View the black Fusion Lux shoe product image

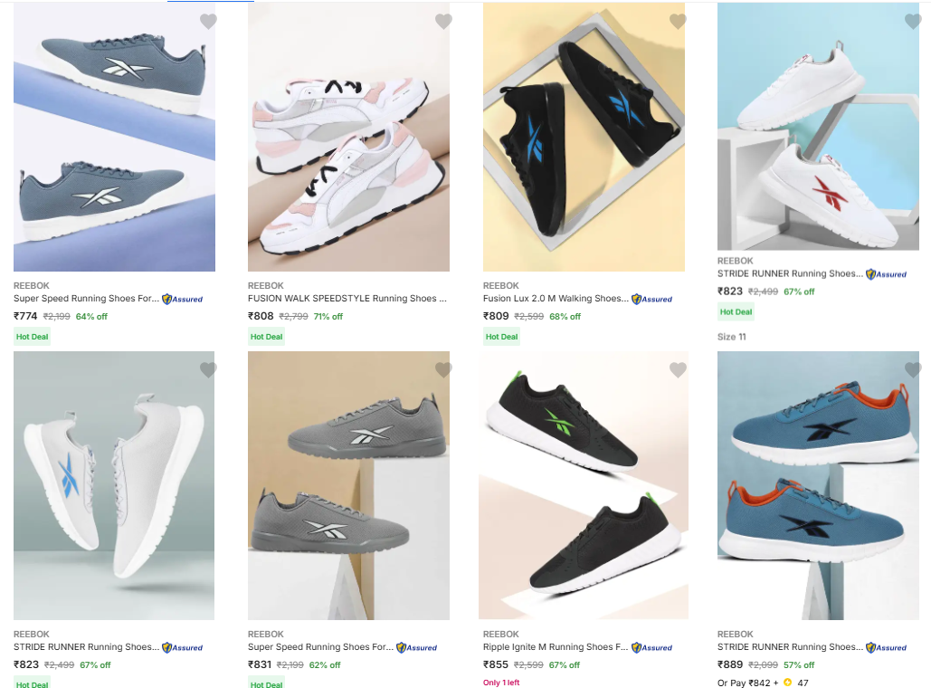pyautogui.click(x=584, y=136)
